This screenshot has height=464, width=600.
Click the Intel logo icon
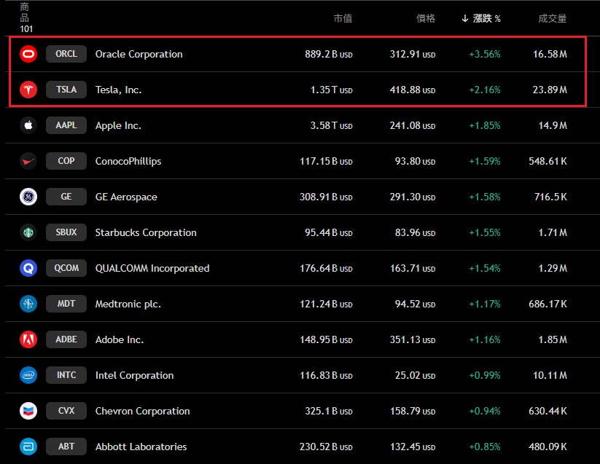(x=28, y=375)
